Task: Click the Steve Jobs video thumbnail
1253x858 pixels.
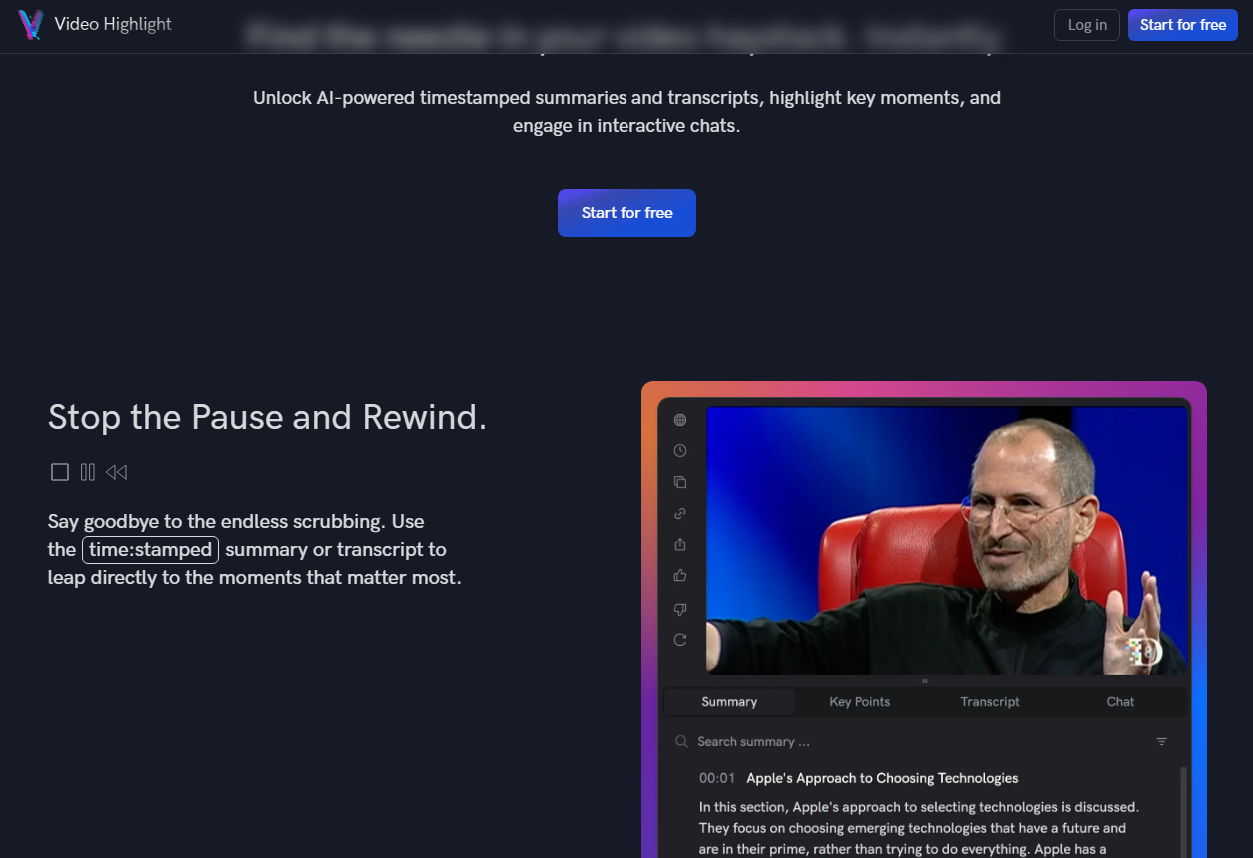Action: 947,540
